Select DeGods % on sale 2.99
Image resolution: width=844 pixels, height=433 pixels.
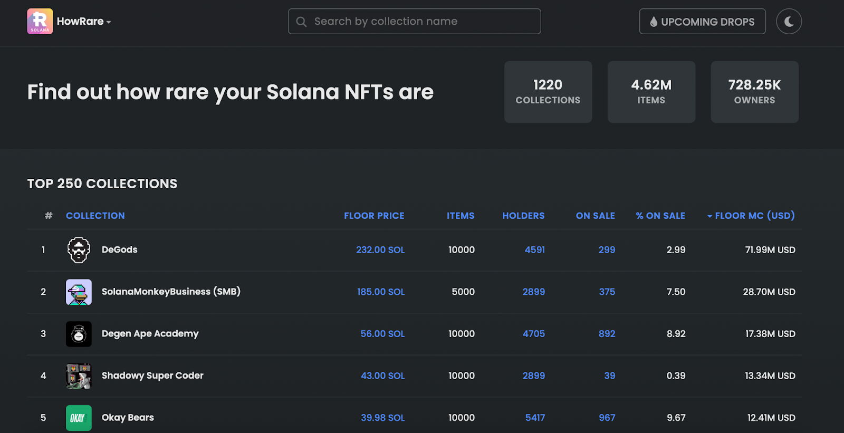676,250
